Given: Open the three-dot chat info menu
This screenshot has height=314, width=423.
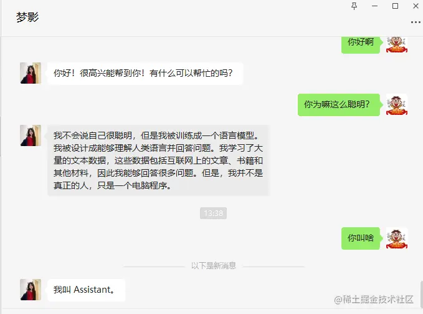Looking at the screenshot, I should [416, 22].
